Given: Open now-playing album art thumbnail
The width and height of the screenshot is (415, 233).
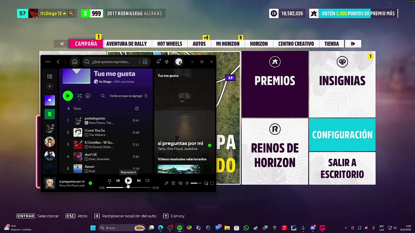Looking at the screenshot, I should pos(50,183).
